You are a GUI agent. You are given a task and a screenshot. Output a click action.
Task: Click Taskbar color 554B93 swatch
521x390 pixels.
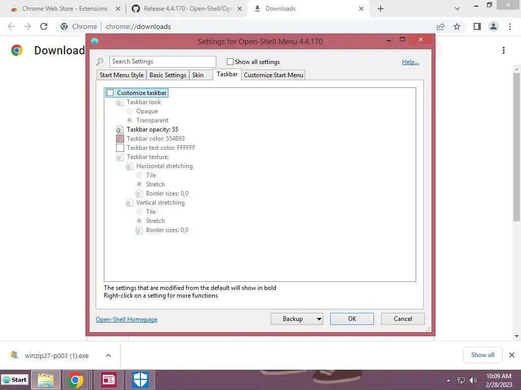(120, 139)
